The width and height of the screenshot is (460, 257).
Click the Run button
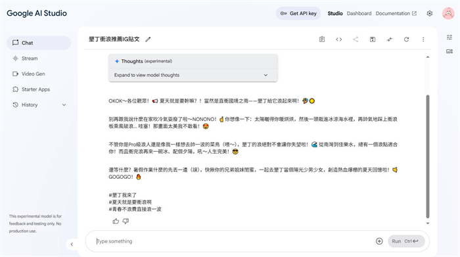point(406,241)
